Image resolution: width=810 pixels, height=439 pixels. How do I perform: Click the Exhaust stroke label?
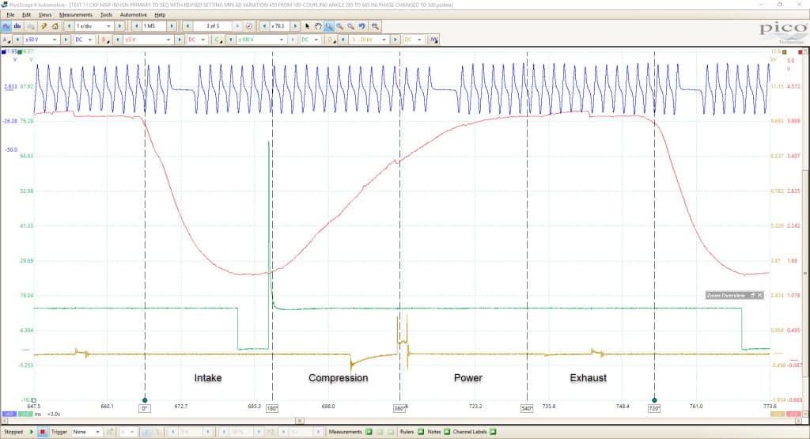click(x=588, y=378)
